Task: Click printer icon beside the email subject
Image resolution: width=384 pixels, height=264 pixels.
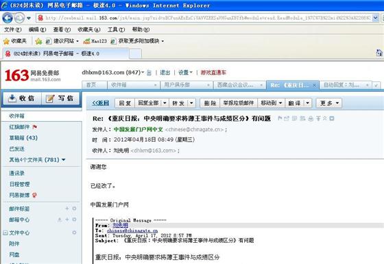Action: tap(311, 119)
